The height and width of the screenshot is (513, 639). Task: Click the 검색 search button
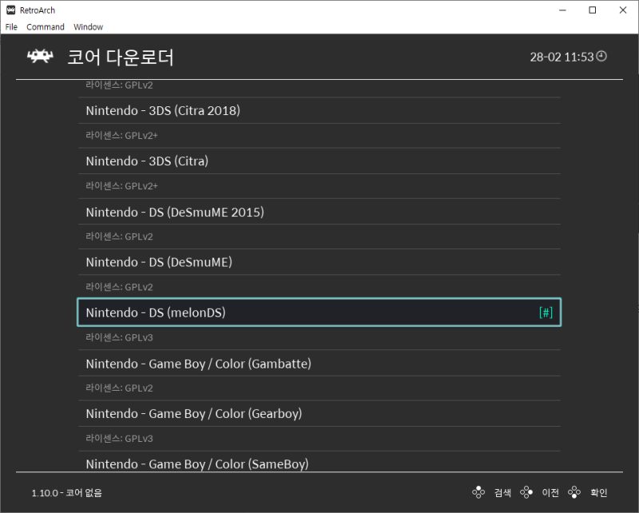click(x=502, y=492)
